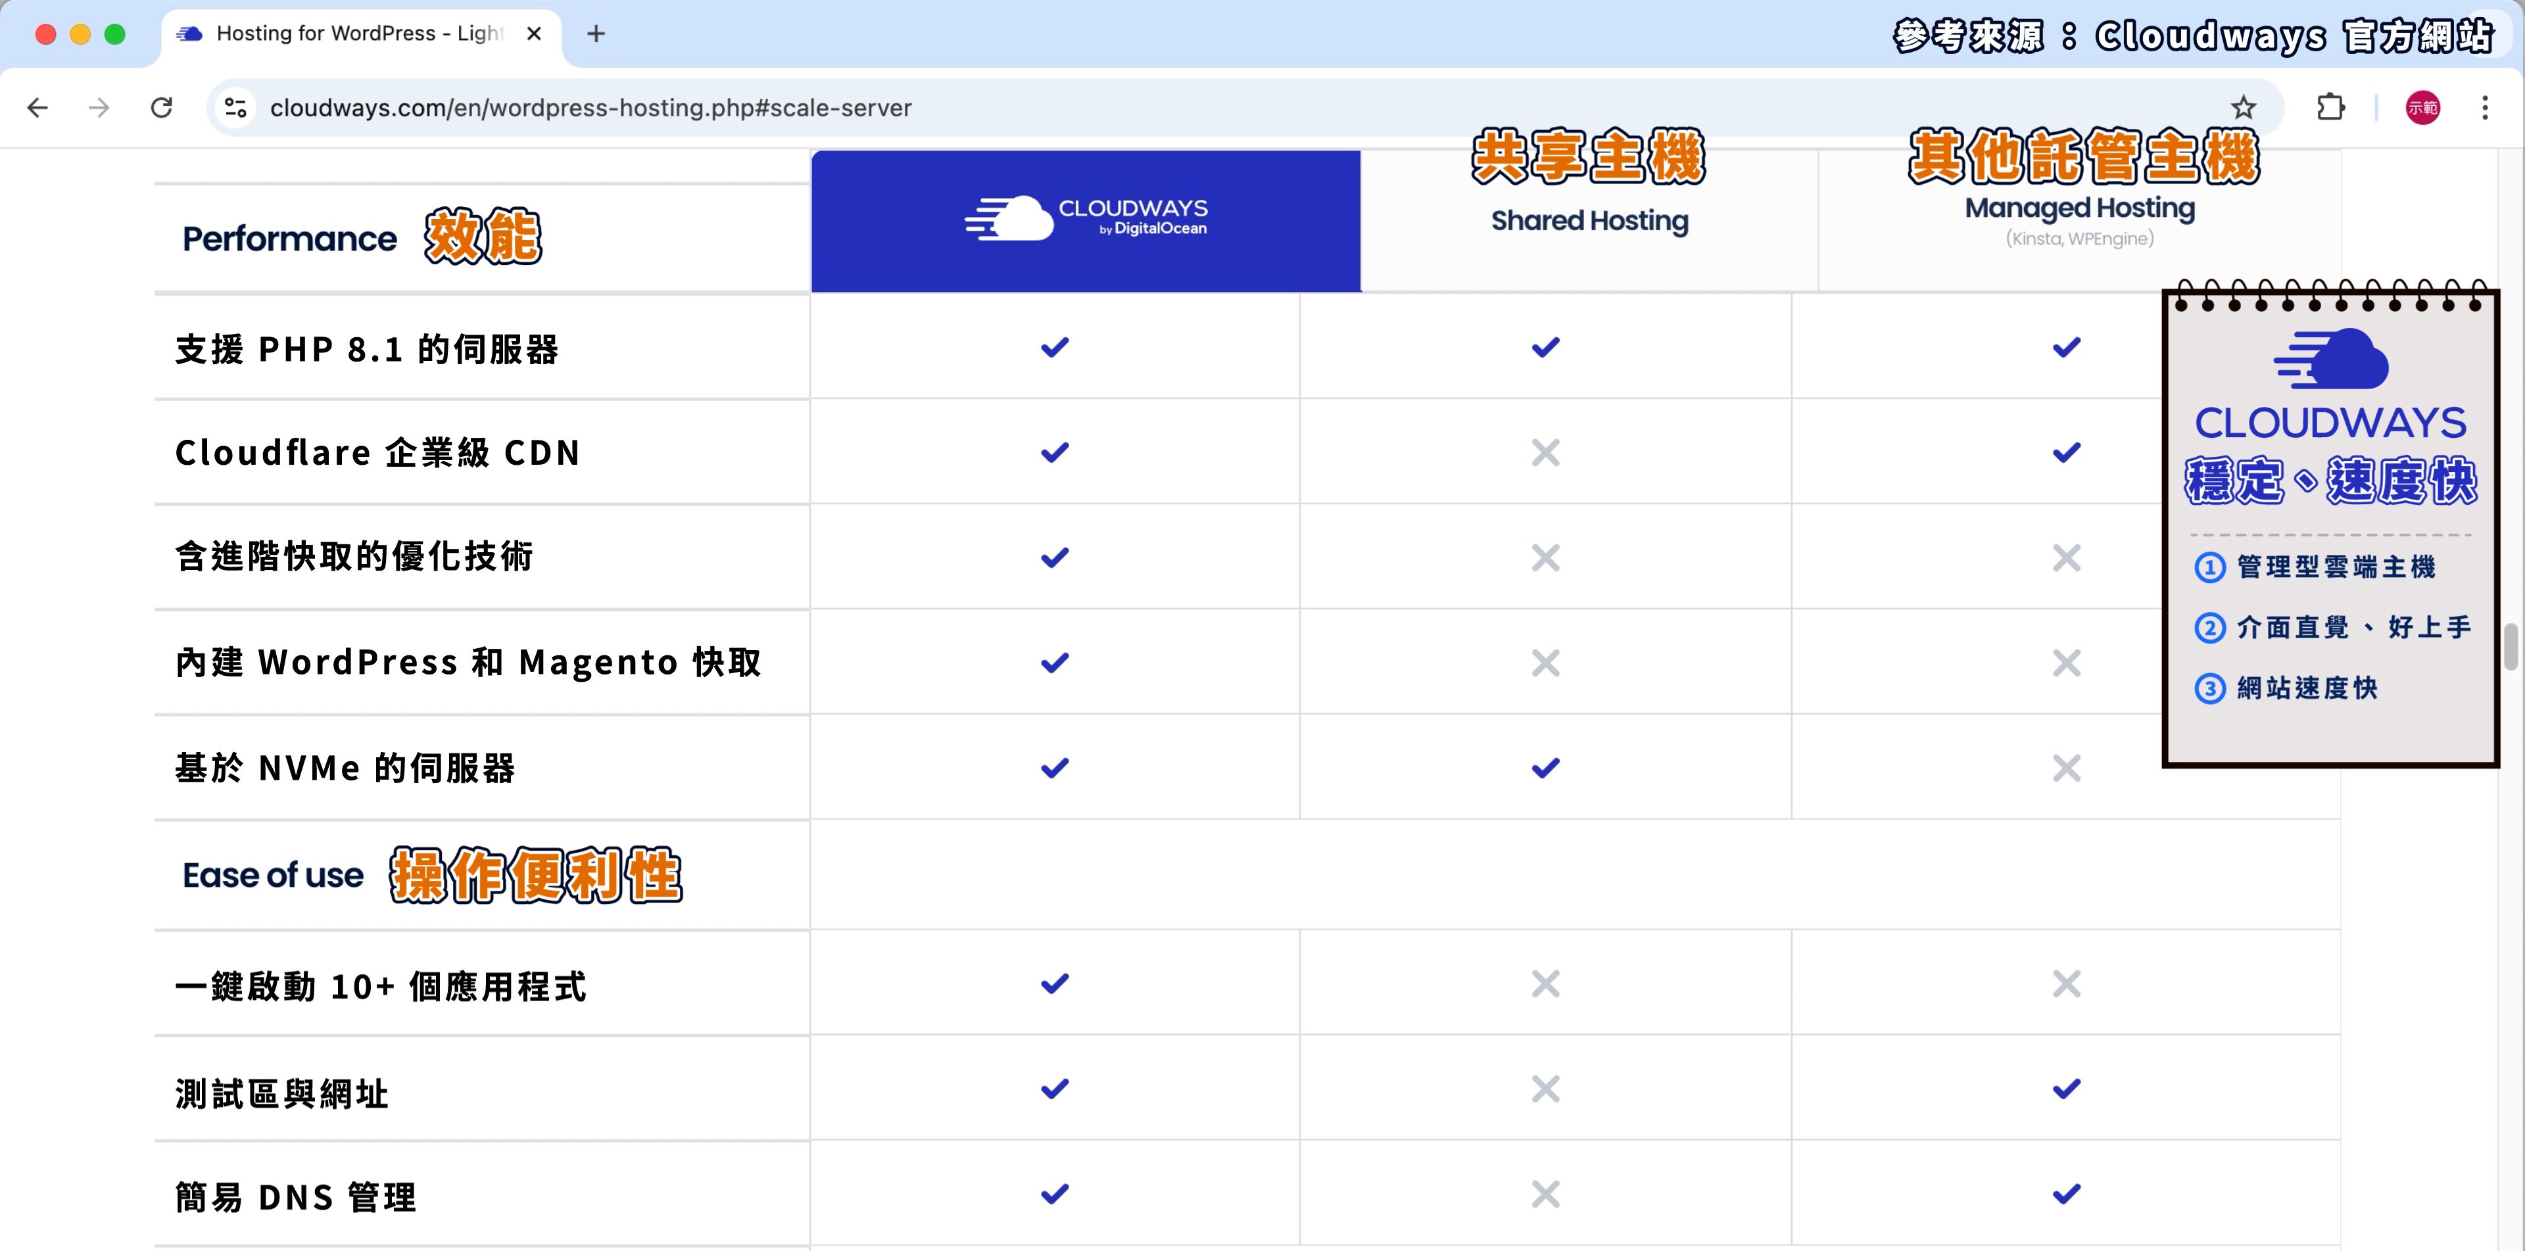Image resolution: width=2525 pixels, height=1251 pixels.
Task: Open a new browser tab
Action: pos(595,34)
